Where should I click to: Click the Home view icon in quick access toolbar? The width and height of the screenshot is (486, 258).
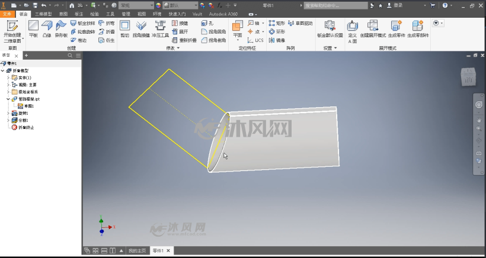tap(72, 5)
